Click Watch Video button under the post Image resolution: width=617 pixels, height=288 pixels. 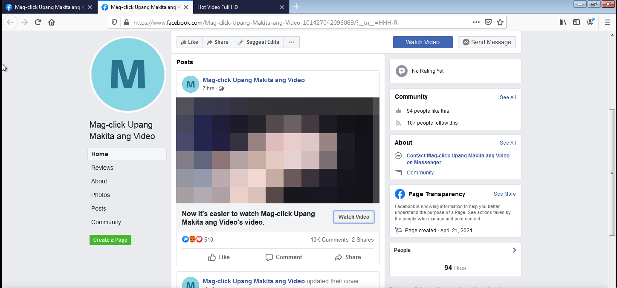pyautogui.click(x=354, y=217)
